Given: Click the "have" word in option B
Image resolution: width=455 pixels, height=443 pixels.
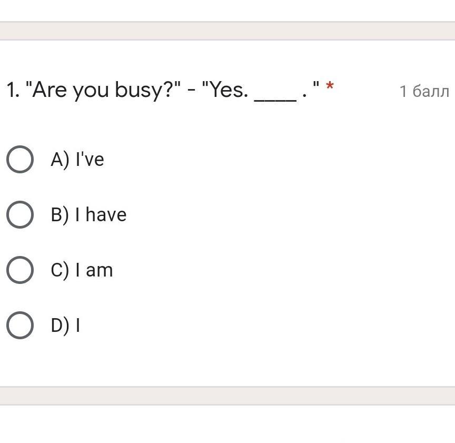Looking at the screenshot, I should pyautogui.click(x=106, y=215).
